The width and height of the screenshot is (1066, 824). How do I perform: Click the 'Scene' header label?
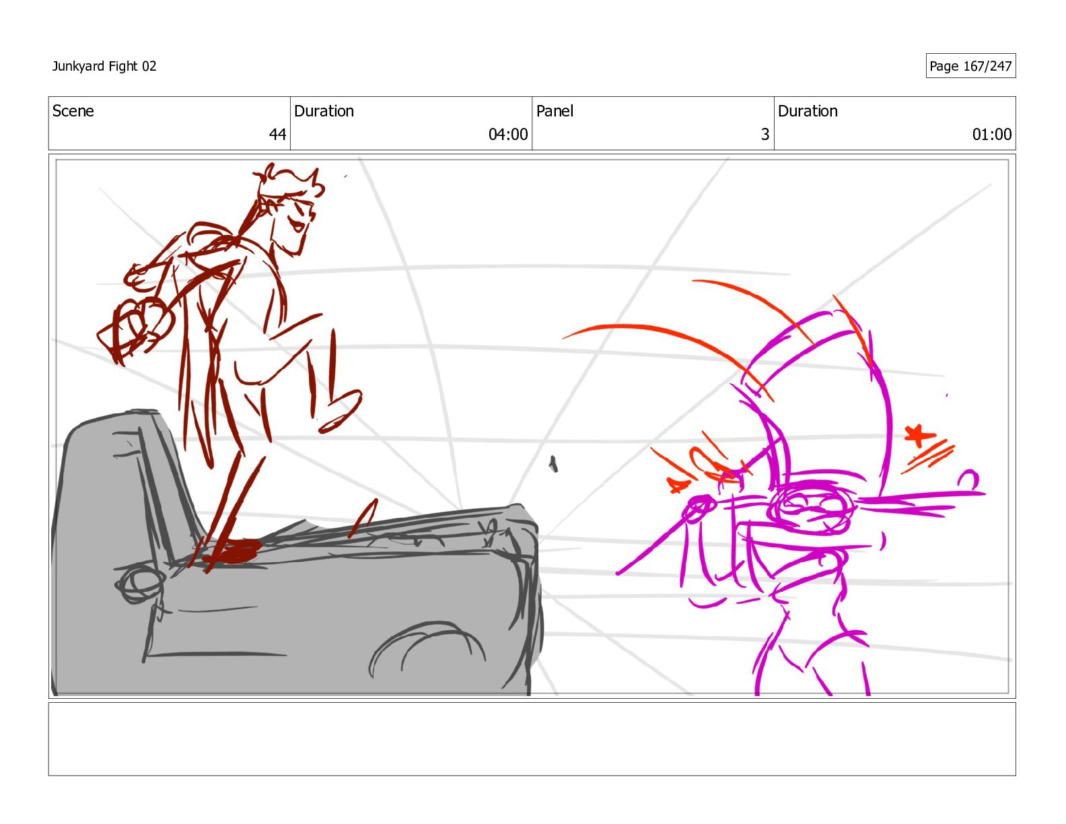[x=73, y=111]
